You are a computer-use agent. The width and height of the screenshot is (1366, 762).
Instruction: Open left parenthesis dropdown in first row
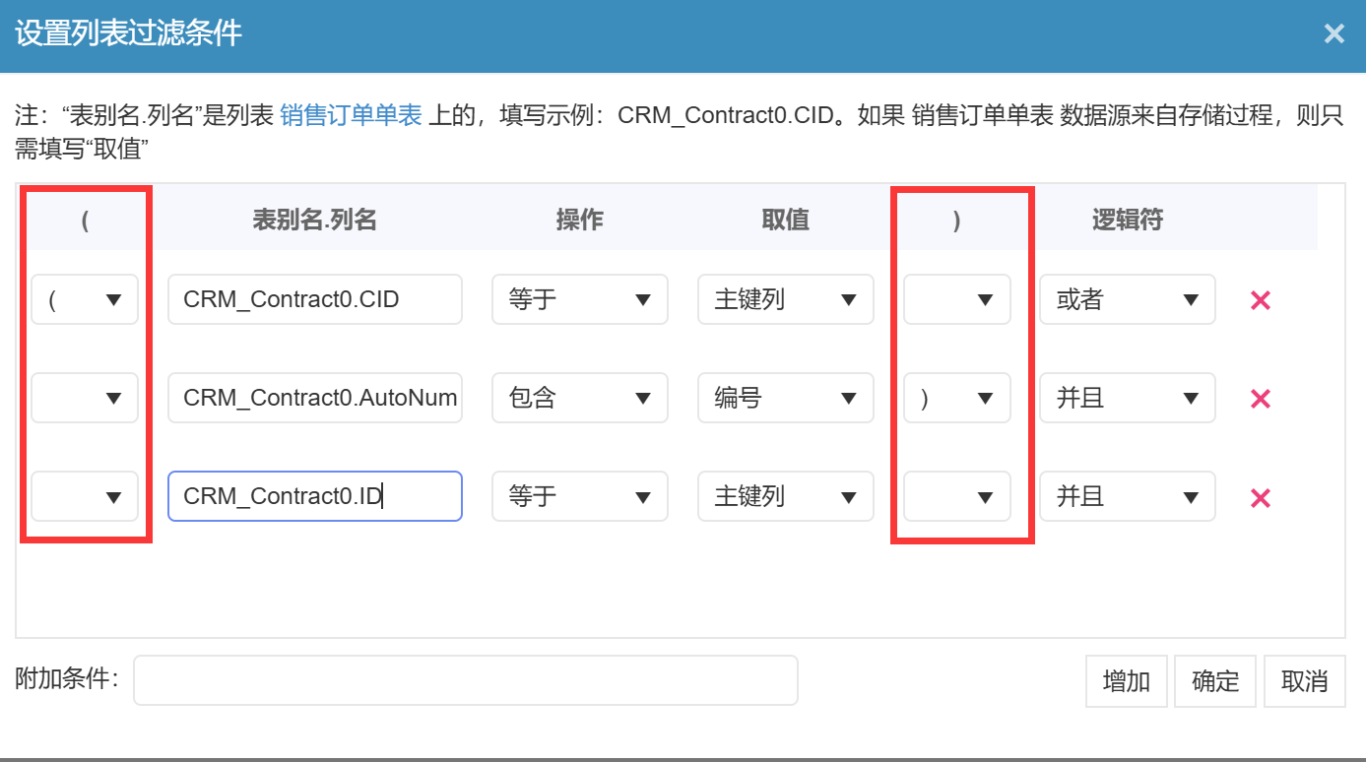click(85, 300)
